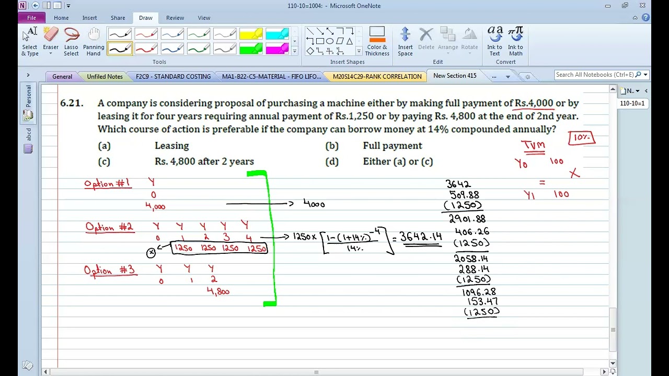Screen dimensions: 669x376
Task: Expand the notebook navigation bar
Action: (x=28, y=76)
